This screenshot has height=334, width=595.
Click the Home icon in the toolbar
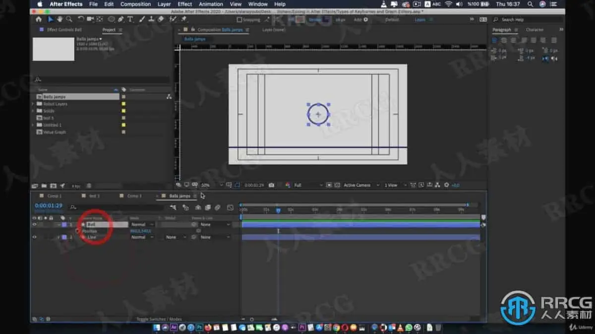click(39, 19)
